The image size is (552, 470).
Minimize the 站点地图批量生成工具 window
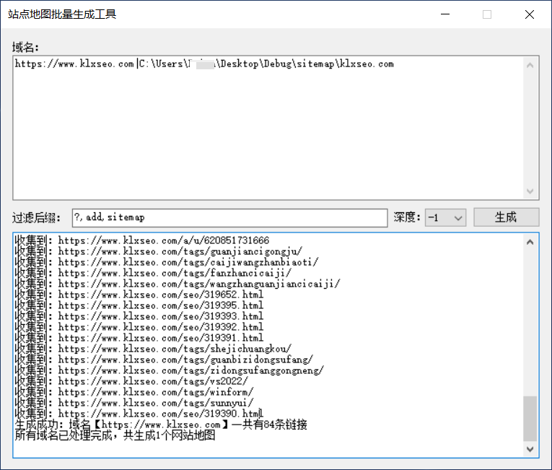[x=445, y=14]
